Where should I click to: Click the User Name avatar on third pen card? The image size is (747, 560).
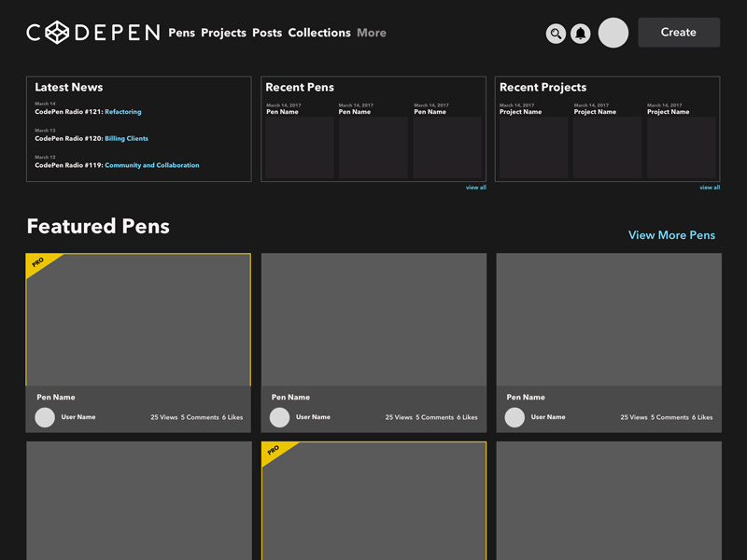point(514,417)
